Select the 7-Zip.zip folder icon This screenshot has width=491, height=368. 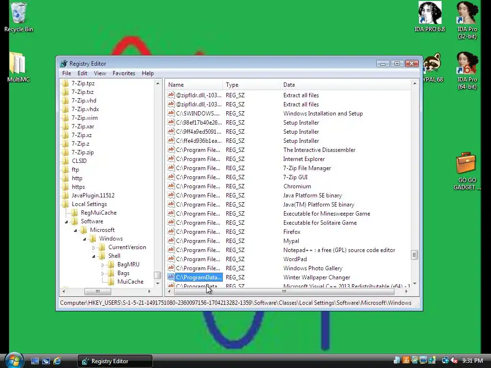[65, 152]
